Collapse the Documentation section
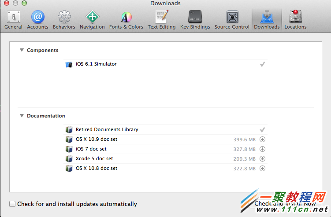This screenshot has height=217, width=331. pyautogui.click(x=22, y=116)
